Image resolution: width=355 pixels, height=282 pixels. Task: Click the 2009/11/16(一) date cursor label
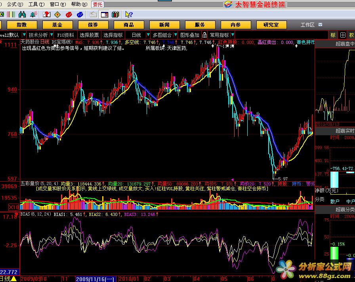click(95, 279)
